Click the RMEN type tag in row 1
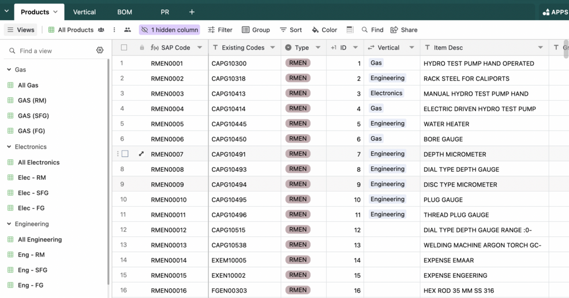Screen dimensions: 569x298 click(298, 63)
